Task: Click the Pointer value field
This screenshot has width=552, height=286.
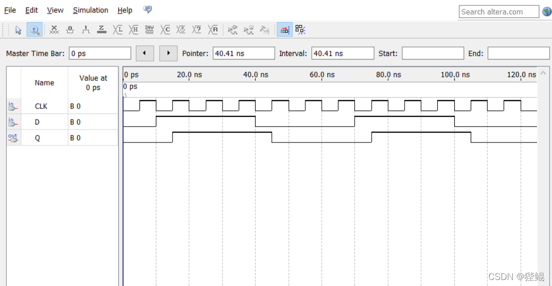Action: 244,53
